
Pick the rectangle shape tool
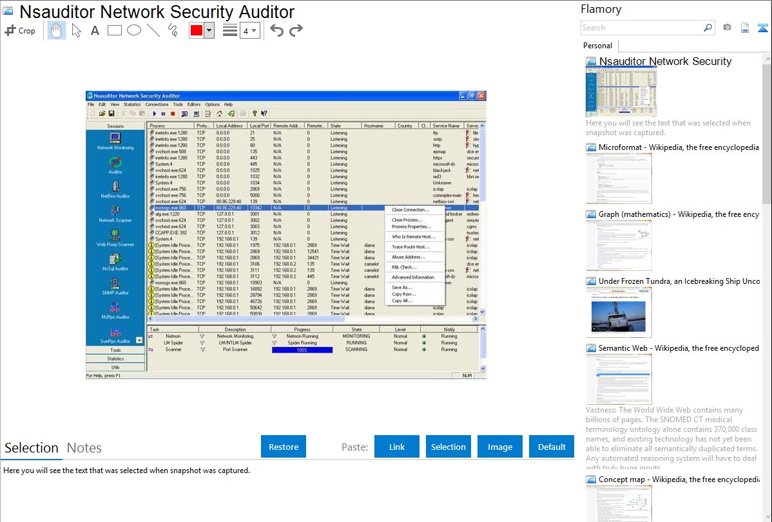click(114, 30)
